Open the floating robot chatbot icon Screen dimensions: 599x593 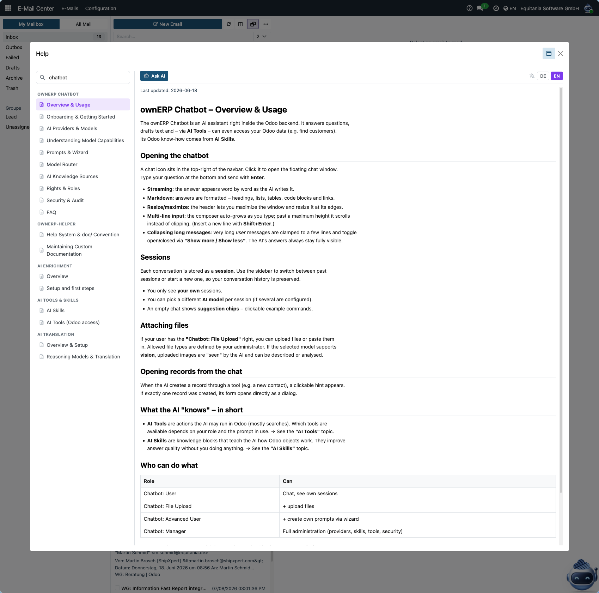[x=582, y=575]
